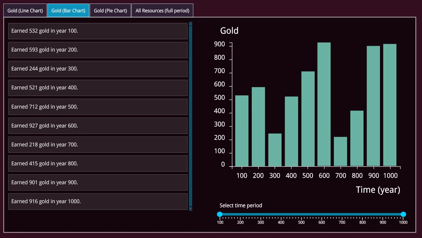Open All Resources (full period) tab
422x238 pixels.
[x=162, y=11]
